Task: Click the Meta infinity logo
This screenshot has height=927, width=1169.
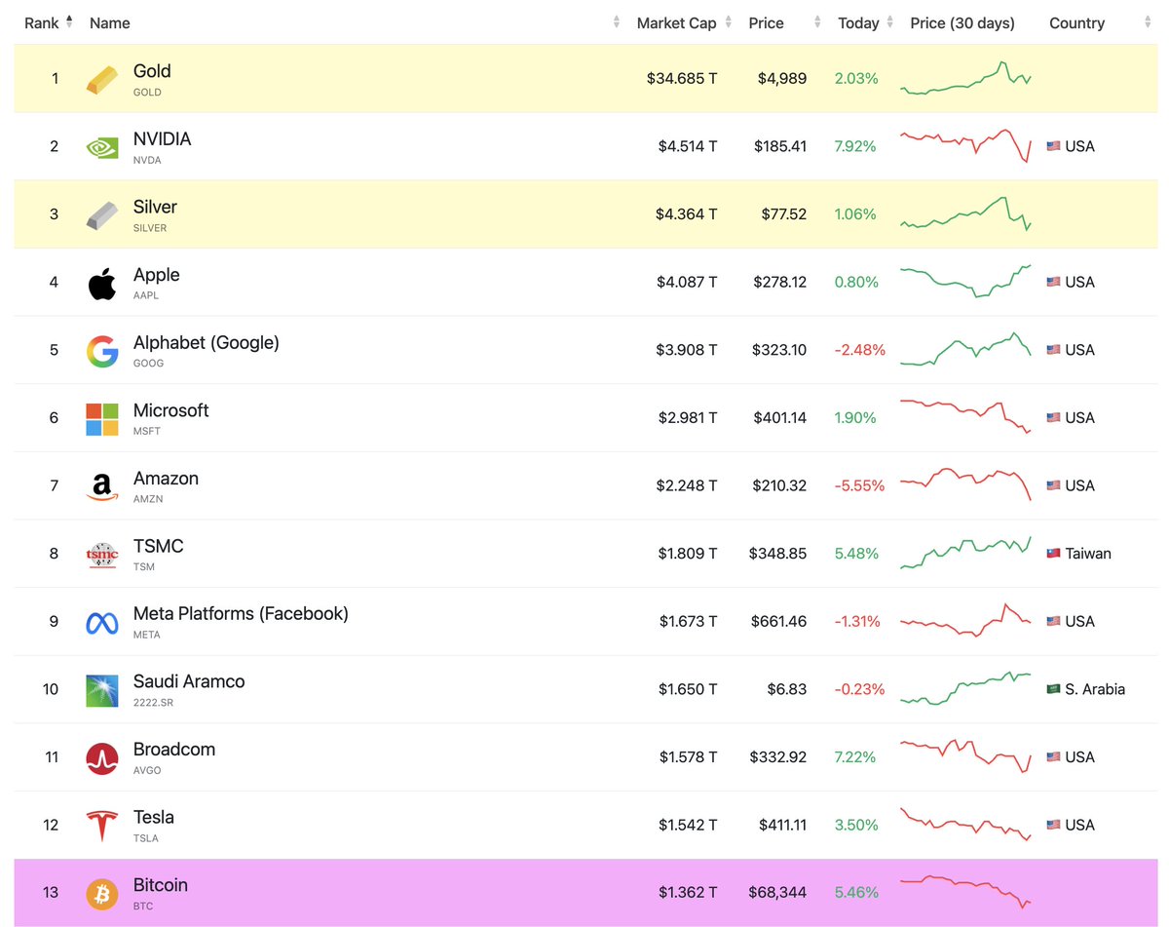Action: pos(101,621)
